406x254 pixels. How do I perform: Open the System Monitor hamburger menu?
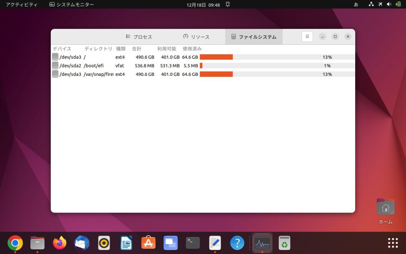click(x=307, y=37)
